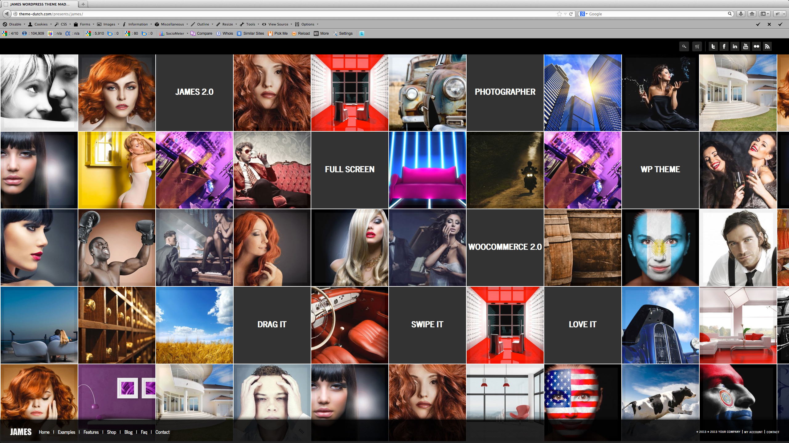Click the Flickr two-dots icon
Viewport: 789px width, 443px height.
756,46
